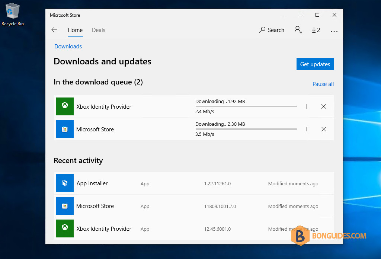
Task: Click App Installer icon in recent activity
Action: coord(65,183)
